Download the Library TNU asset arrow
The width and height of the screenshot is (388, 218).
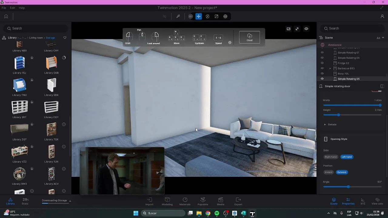[32, 80]
